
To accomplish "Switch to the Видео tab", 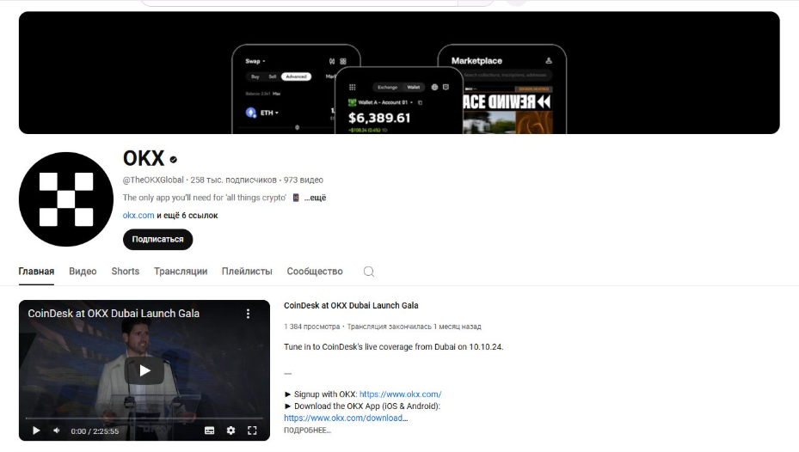I will [83, 272].
